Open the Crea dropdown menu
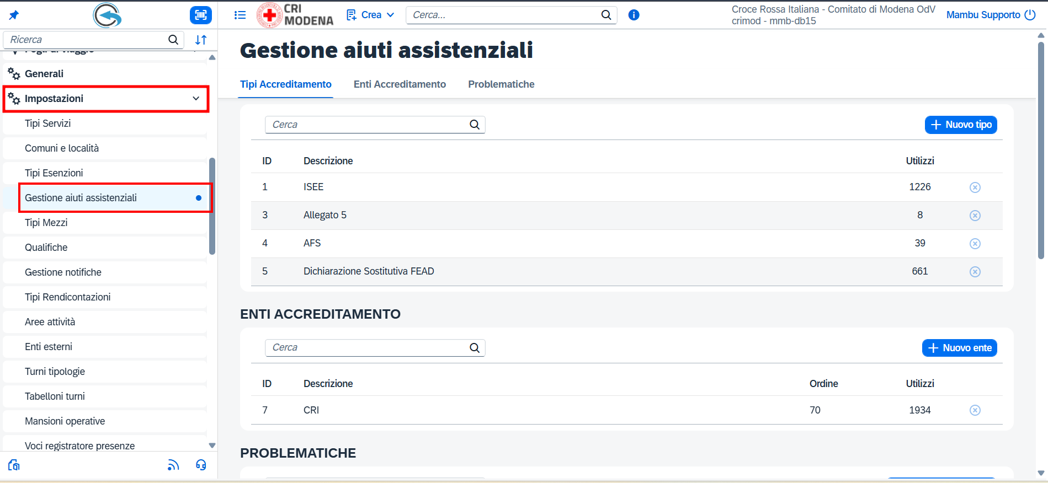This screenshot has height=483, width=1048. tap(370, 15)
